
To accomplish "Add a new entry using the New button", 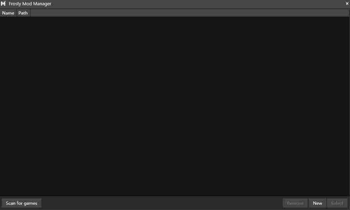I will point(318,203).
